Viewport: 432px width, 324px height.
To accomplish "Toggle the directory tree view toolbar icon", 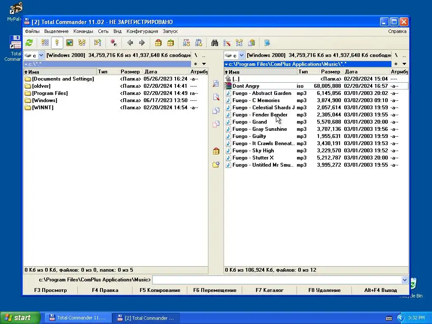I will 82,43.
